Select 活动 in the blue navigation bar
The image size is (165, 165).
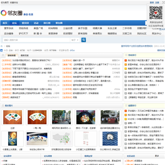click(36, 23)
